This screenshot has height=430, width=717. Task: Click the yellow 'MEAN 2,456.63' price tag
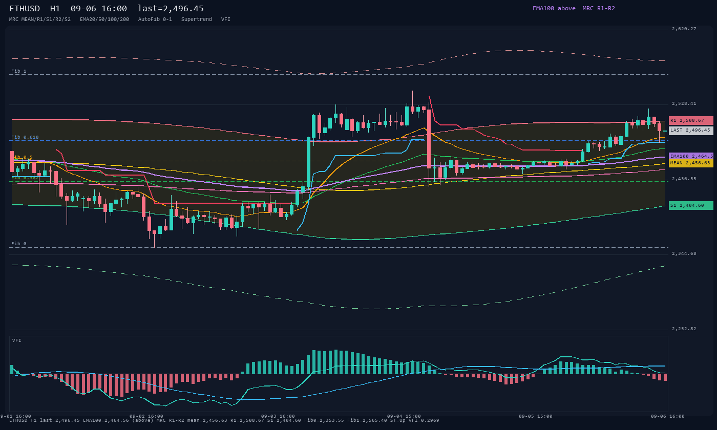(691, 163)
